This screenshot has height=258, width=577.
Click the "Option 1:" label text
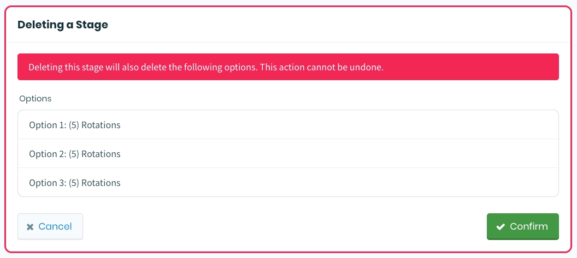(47, 125)
